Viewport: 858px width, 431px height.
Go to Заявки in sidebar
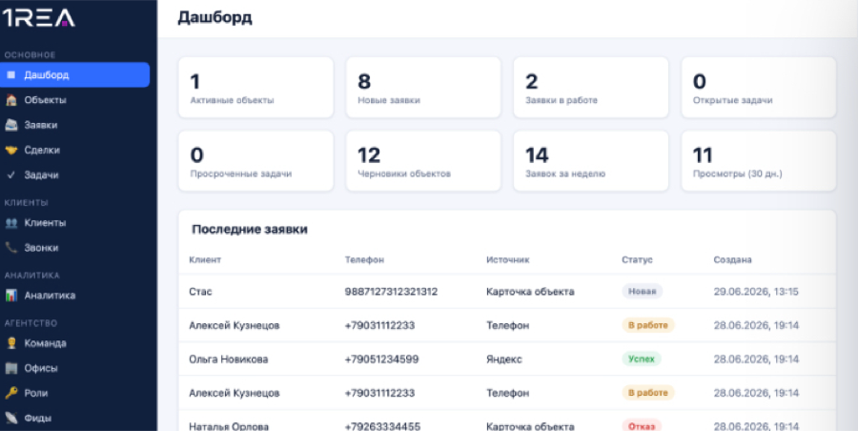[74, 125]
